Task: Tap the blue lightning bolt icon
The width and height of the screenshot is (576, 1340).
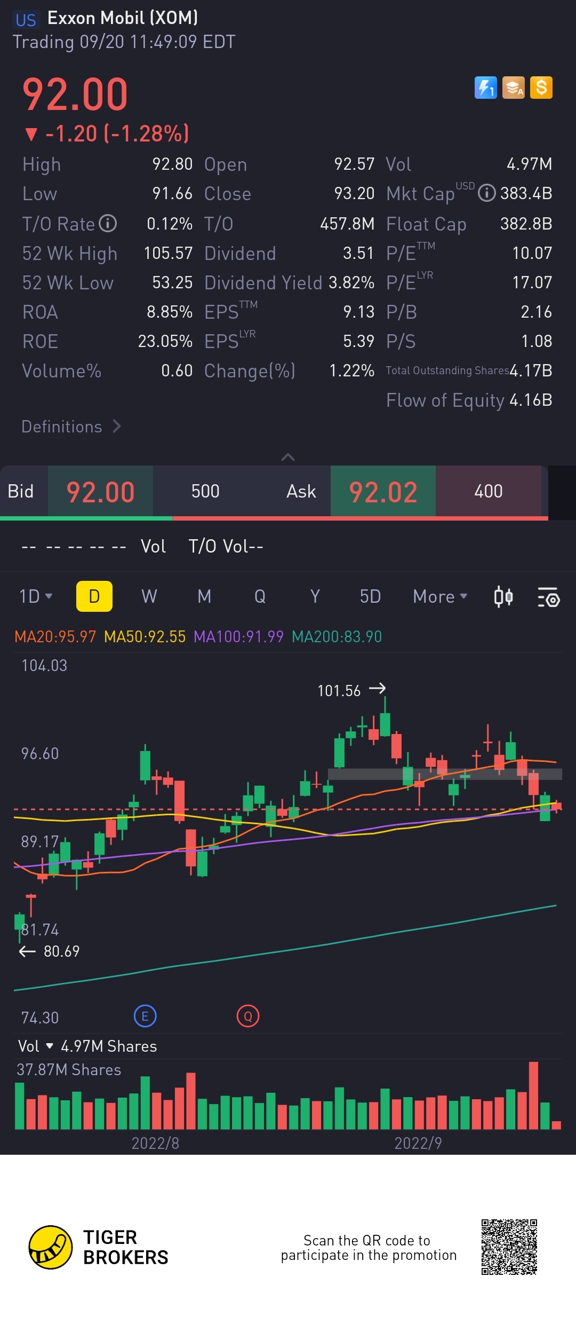Action: (x=485, y=88)
